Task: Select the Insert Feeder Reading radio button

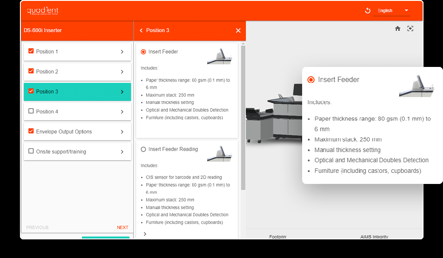Action: 143,149
